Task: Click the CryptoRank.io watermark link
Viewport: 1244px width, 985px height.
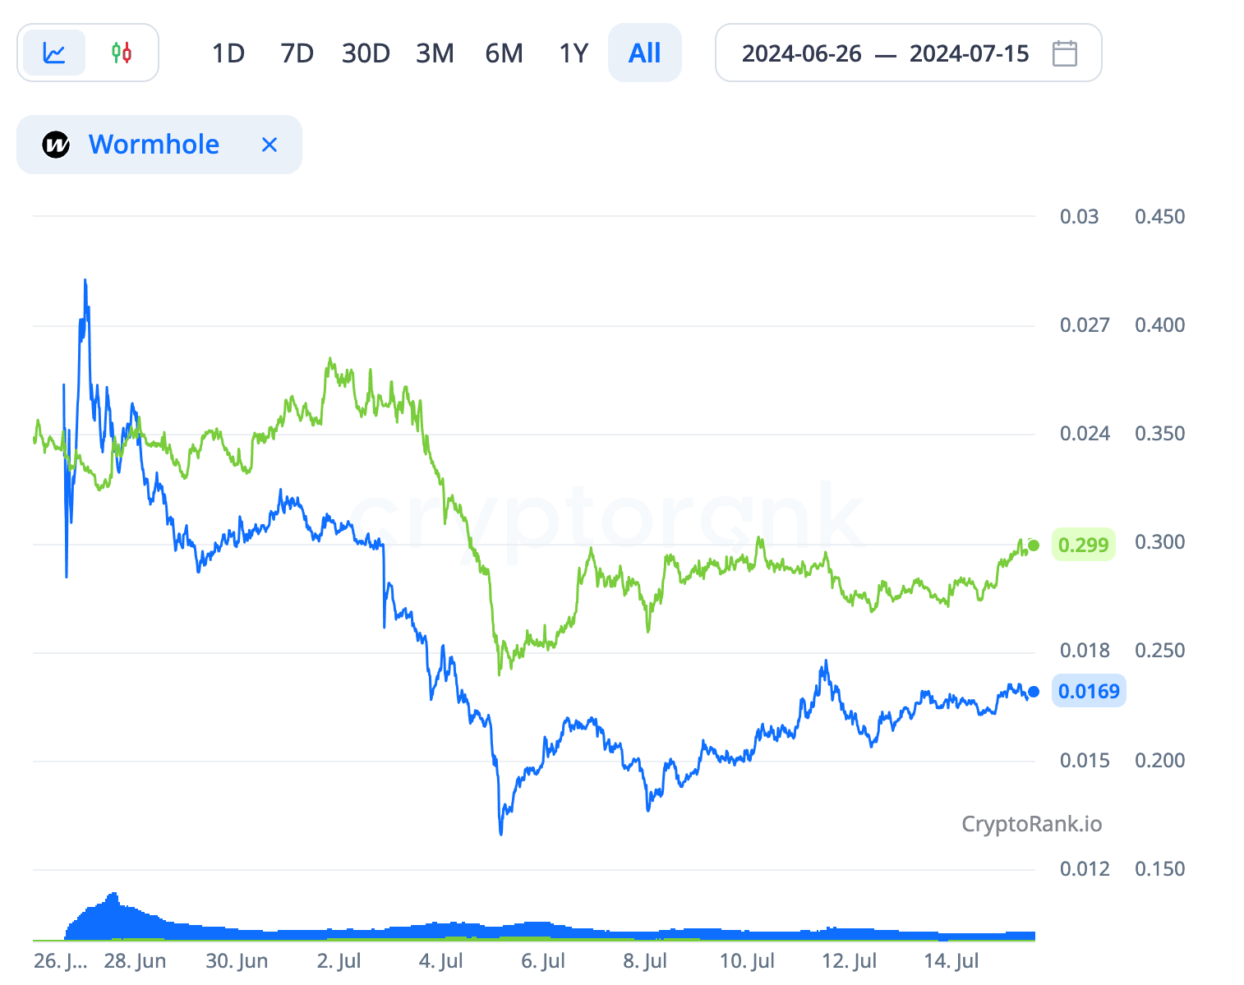Action: tap(1031, 823)
